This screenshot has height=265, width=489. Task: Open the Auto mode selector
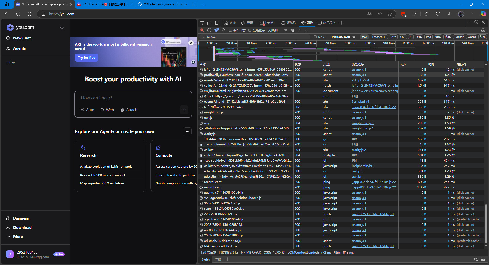88,110
